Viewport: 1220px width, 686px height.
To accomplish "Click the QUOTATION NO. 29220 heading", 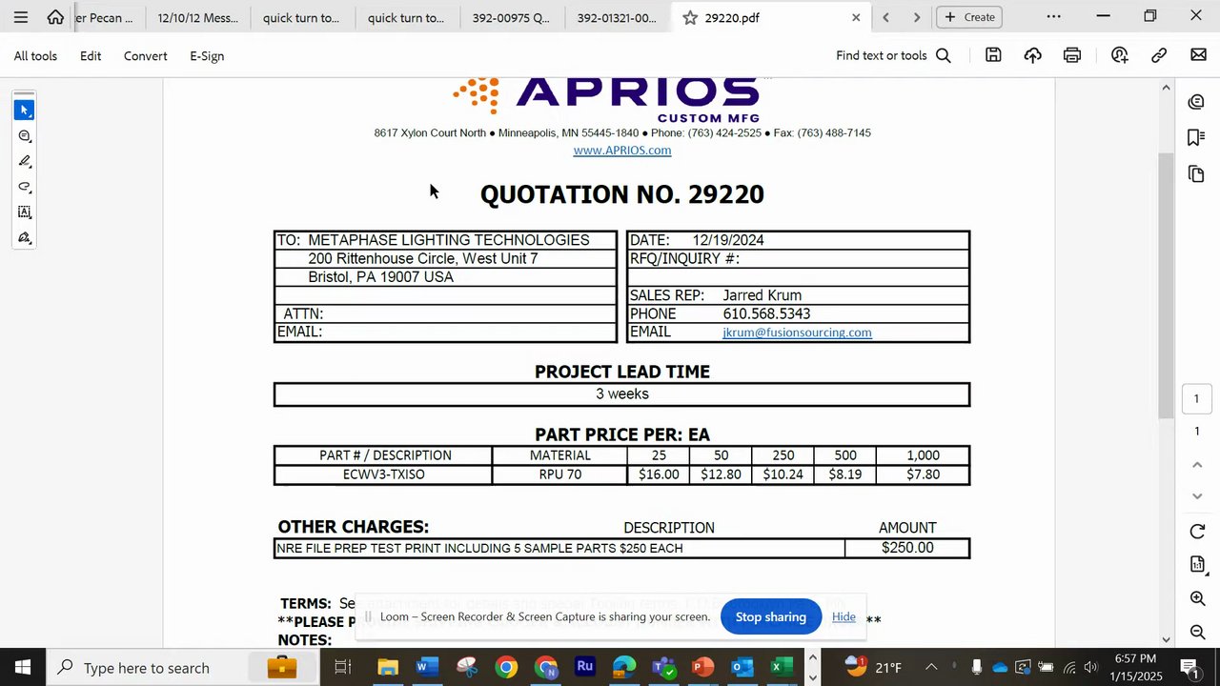I will tap(622, 194).
